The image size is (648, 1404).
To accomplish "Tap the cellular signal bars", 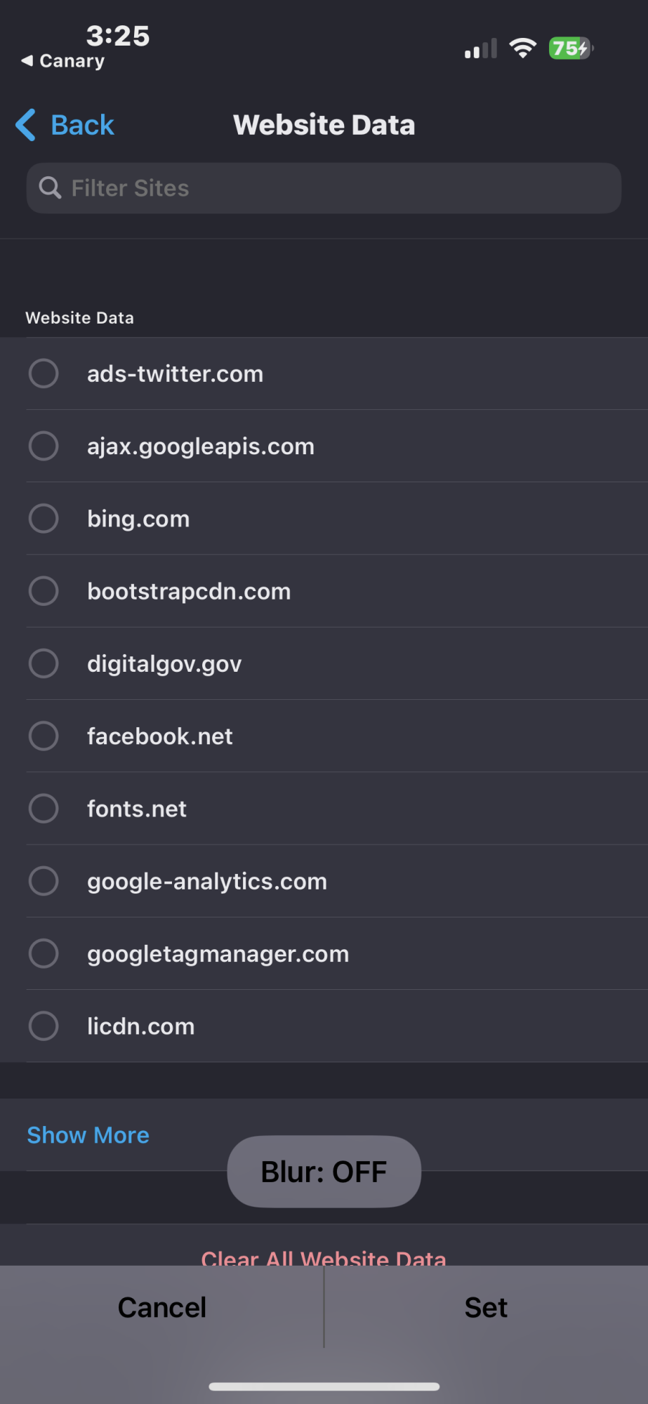I will tap(481, 49).
